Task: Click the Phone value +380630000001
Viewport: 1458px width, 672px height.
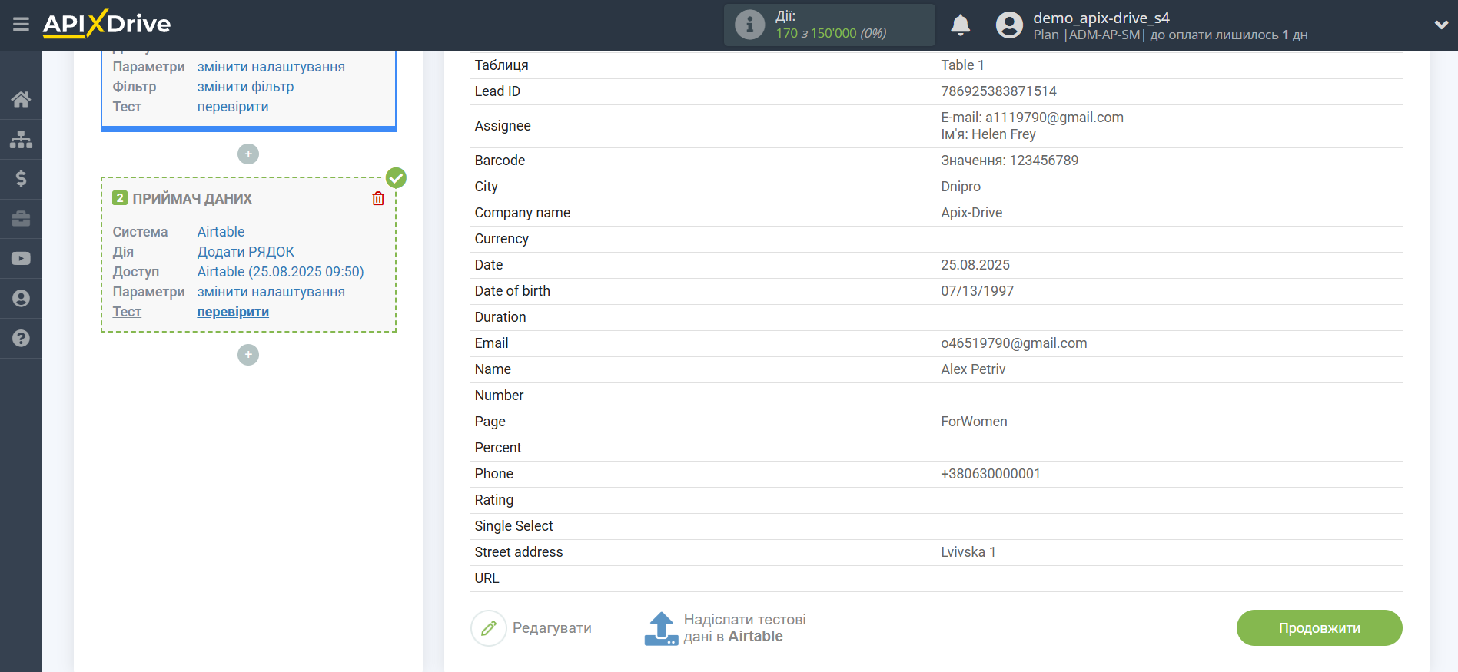Action: pos(991,474)
